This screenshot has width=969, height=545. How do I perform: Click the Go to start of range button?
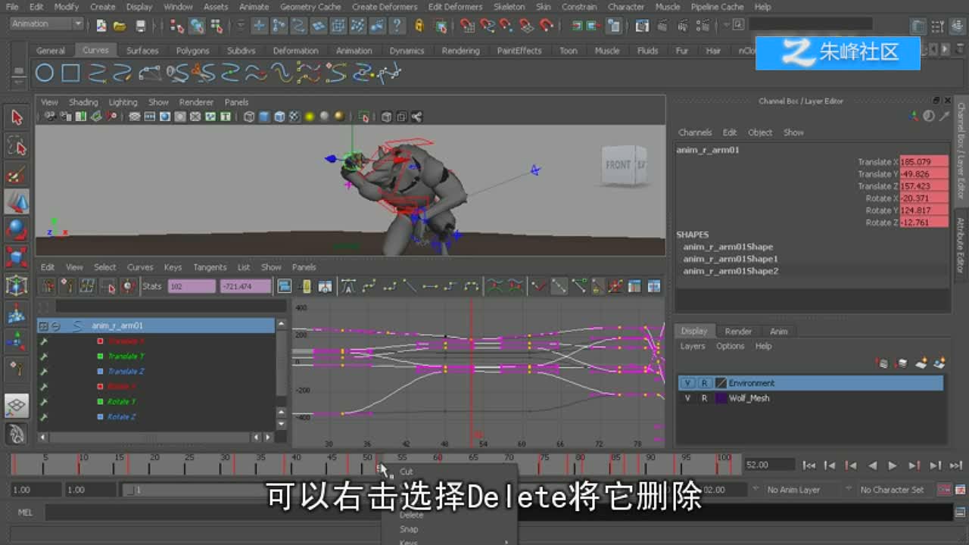click(x=809, y=466)
